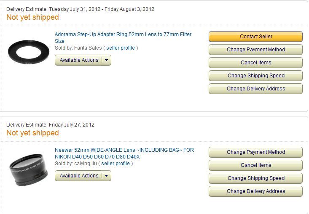Expand the Available Actions arrow for Neewer lens
The image size is (309, 214).
[x=107, y=176]
